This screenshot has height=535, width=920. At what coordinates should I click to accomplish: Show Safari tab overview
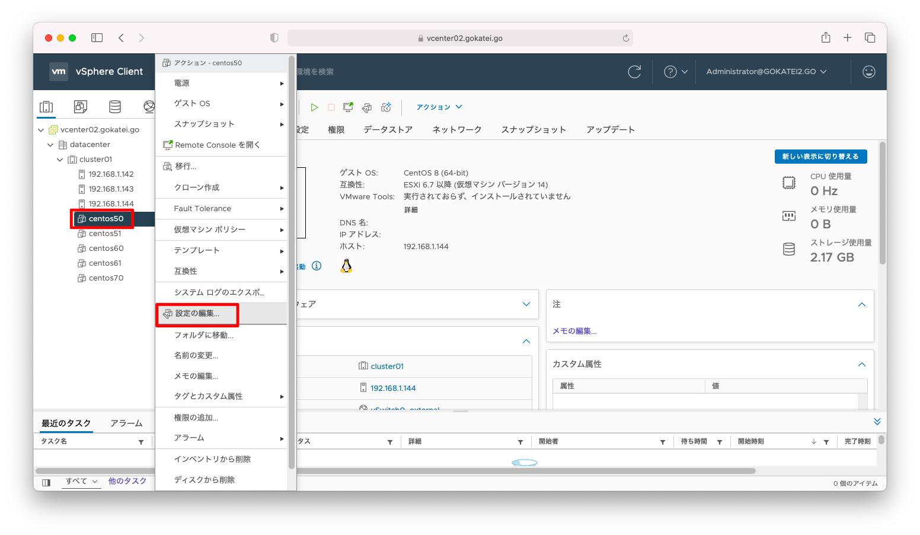(870, 38)
